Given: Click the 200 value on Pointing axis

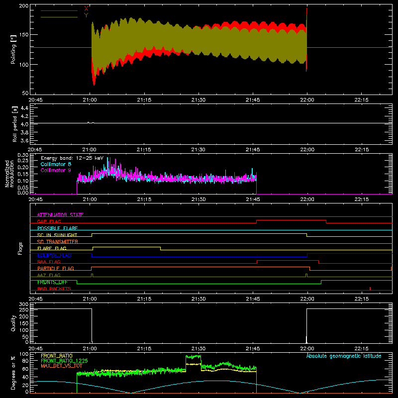Looking at the screenshot, I should click(x=23, y=6).
